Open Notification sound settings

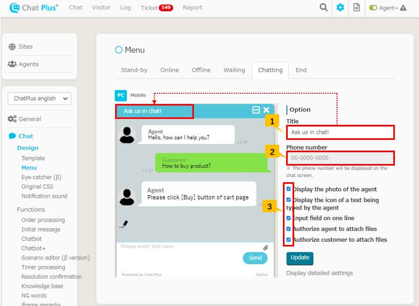point(44,196)
